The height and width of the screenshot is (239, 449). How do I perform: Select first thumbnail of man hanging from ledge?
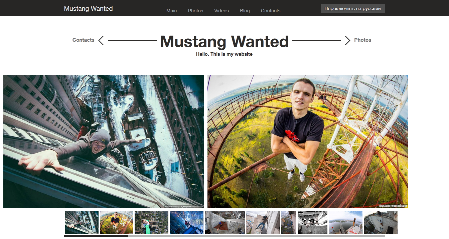tap(82, 222)
